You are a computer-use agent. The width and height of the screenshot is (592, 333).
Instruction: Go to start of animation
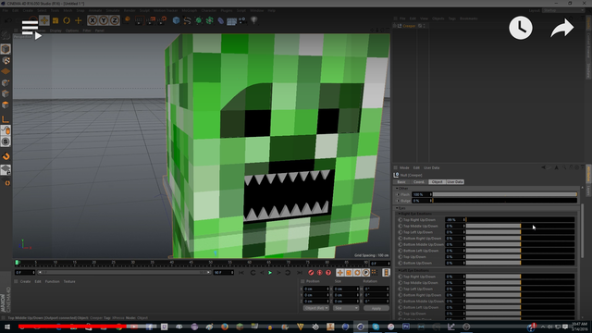click(241, 273)
